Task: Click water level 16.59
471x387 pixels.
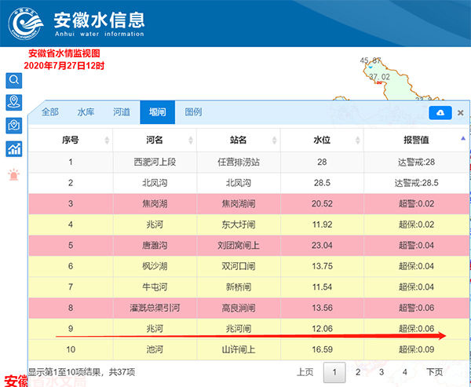Action: click(322, 349)
